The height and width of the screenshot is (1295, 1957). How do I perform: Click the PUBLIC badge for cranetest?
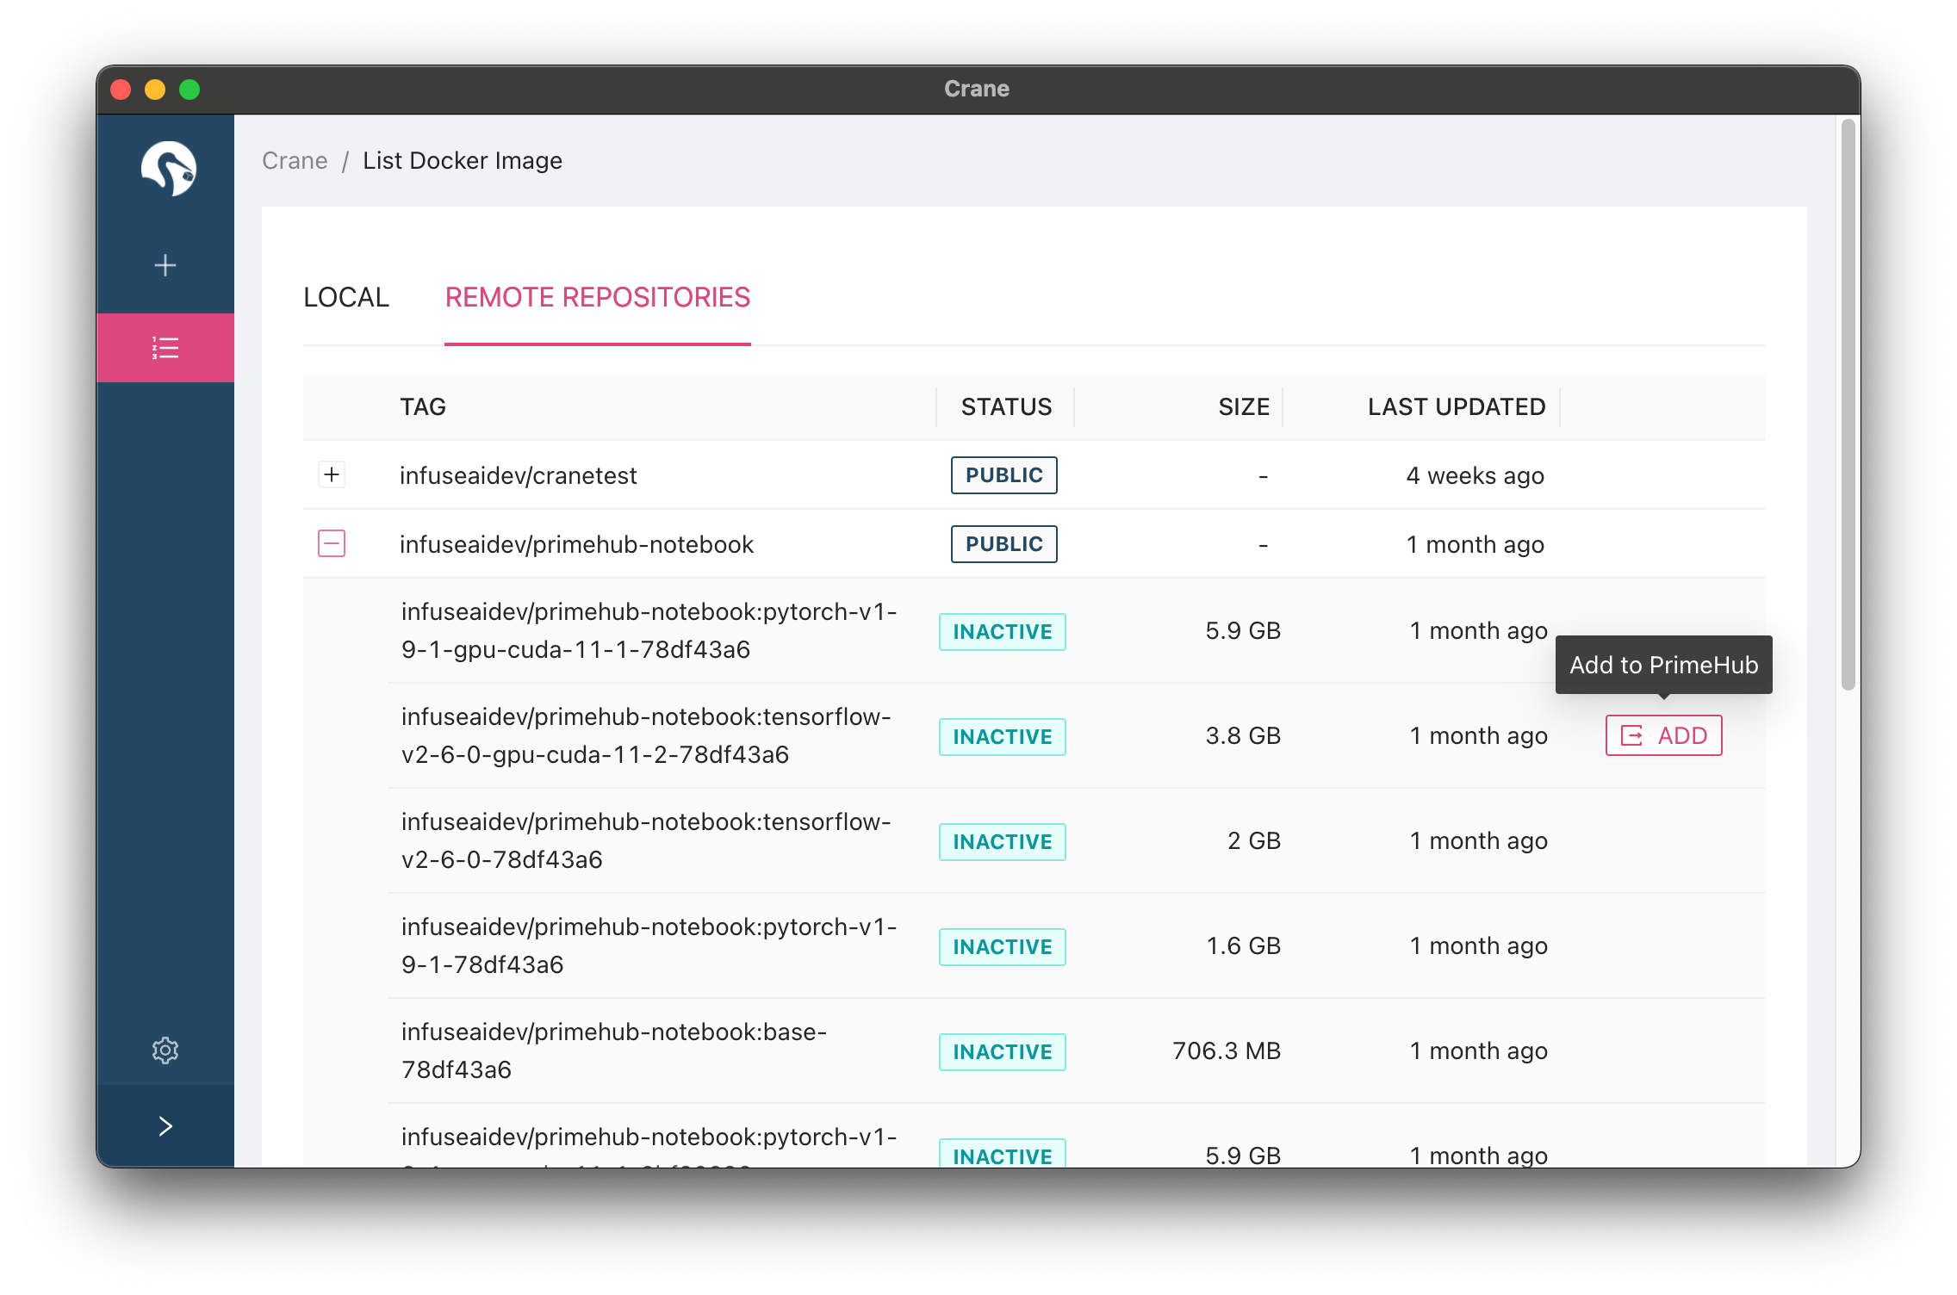click(x=1003, y=475)
